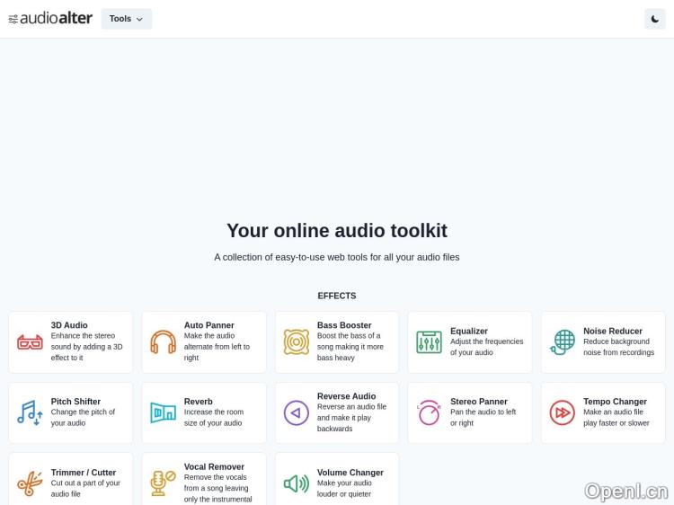Click the 3D glasses icon
Image resolution: width=674 pixels, height=505 pixels.
click(x=30, y=342)
